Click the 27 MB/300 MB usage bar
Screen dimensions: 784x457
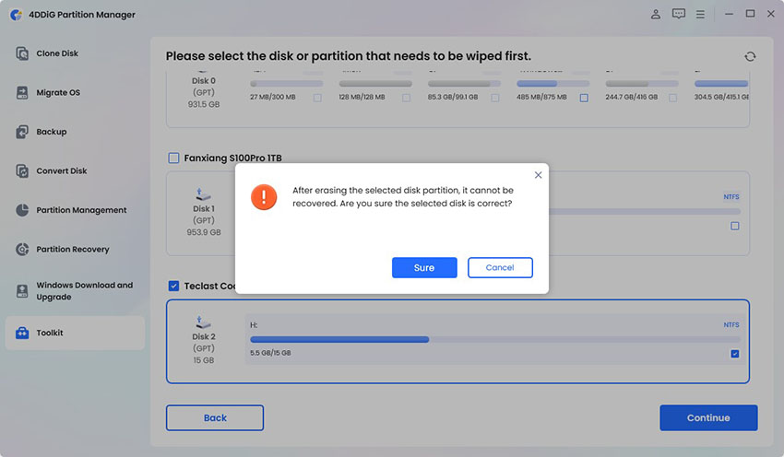coord(287,84)
